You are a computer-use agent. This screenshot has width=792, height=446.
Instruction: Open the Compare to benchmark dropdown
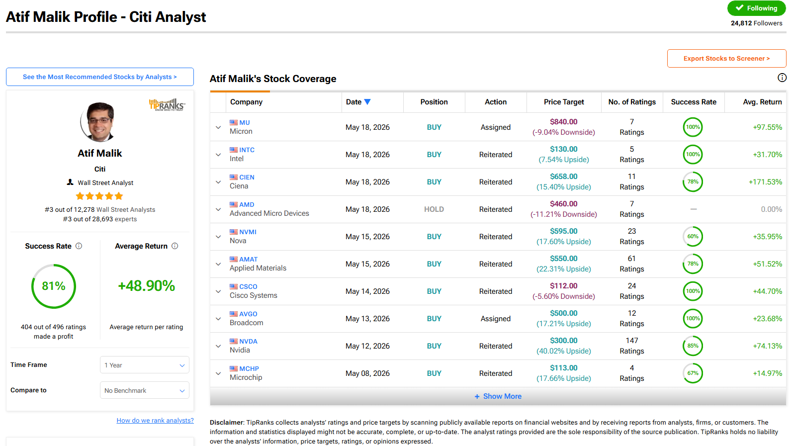pos(145,390)
